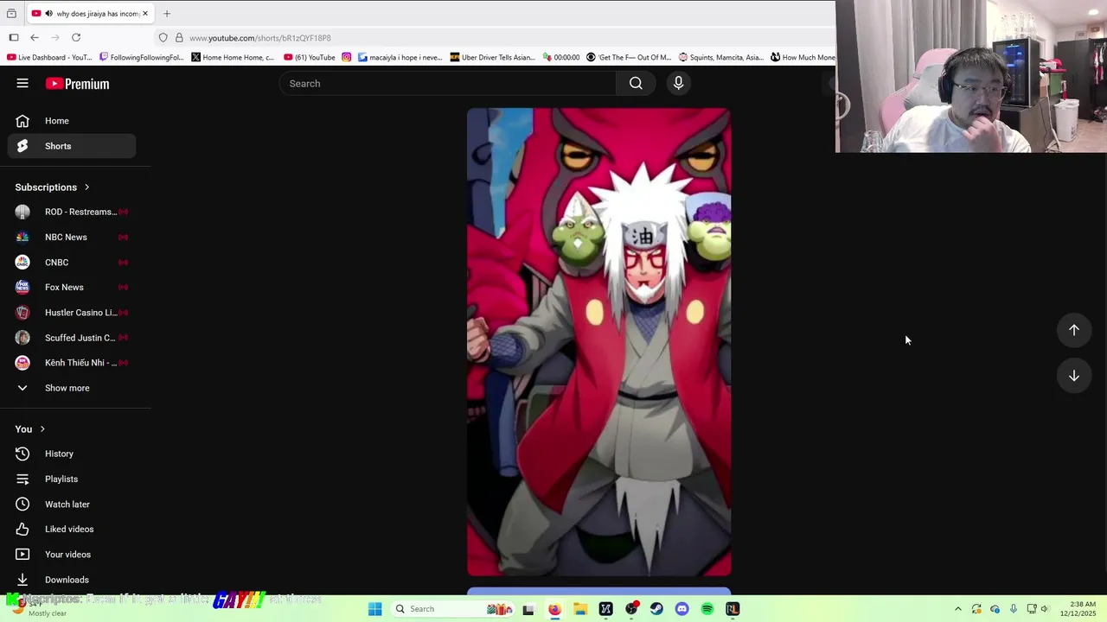Open the Squints, Mamcita, Asia bookmark
1107x622 pixels.
coord(721,58)
